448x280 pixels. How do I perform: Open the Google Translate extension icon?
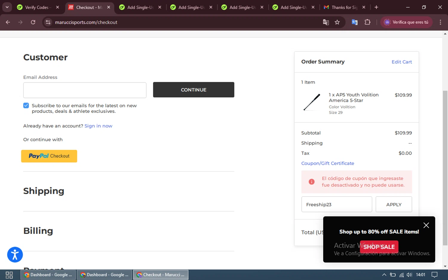(x=355, y=22)
